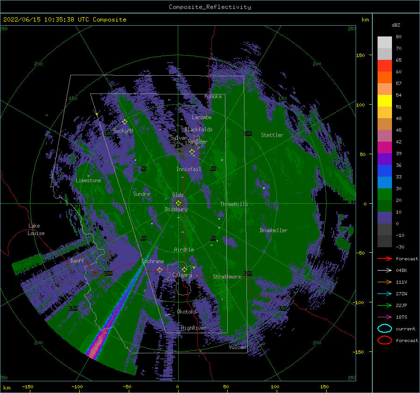The width and height of the screenshot is (420, 393).
Task: Click the -150 tick on the bottom axis
Action: coord(28,386)
